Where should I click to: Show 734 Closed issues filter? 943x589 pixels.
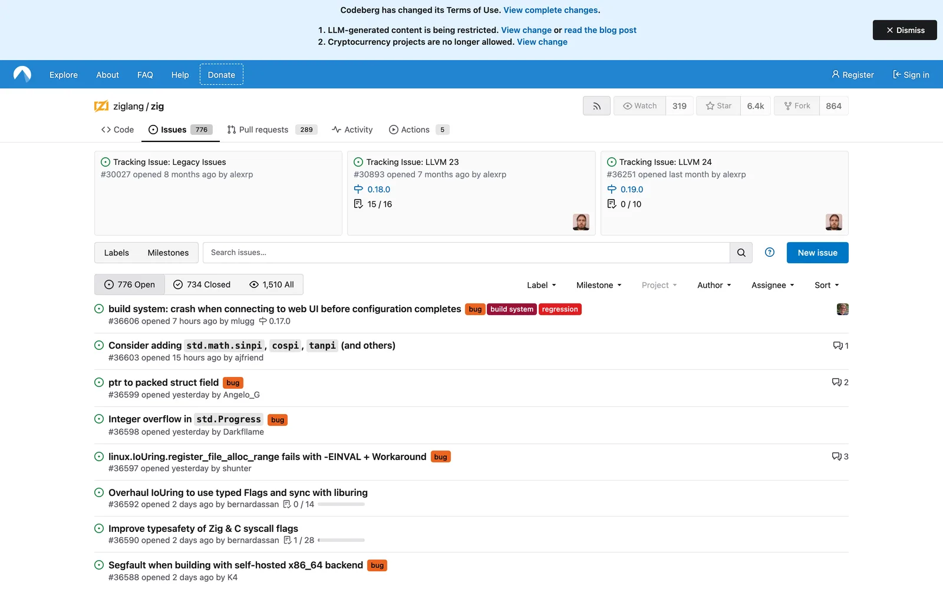(x=202, y=284)
